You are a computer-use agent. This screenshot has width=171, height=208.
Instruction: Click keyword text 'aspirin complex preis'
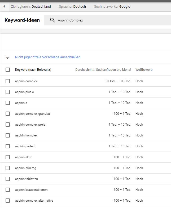30,125
